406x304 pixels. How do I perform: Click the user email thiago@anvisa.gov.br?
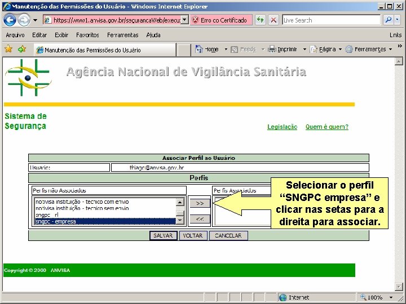157,168
